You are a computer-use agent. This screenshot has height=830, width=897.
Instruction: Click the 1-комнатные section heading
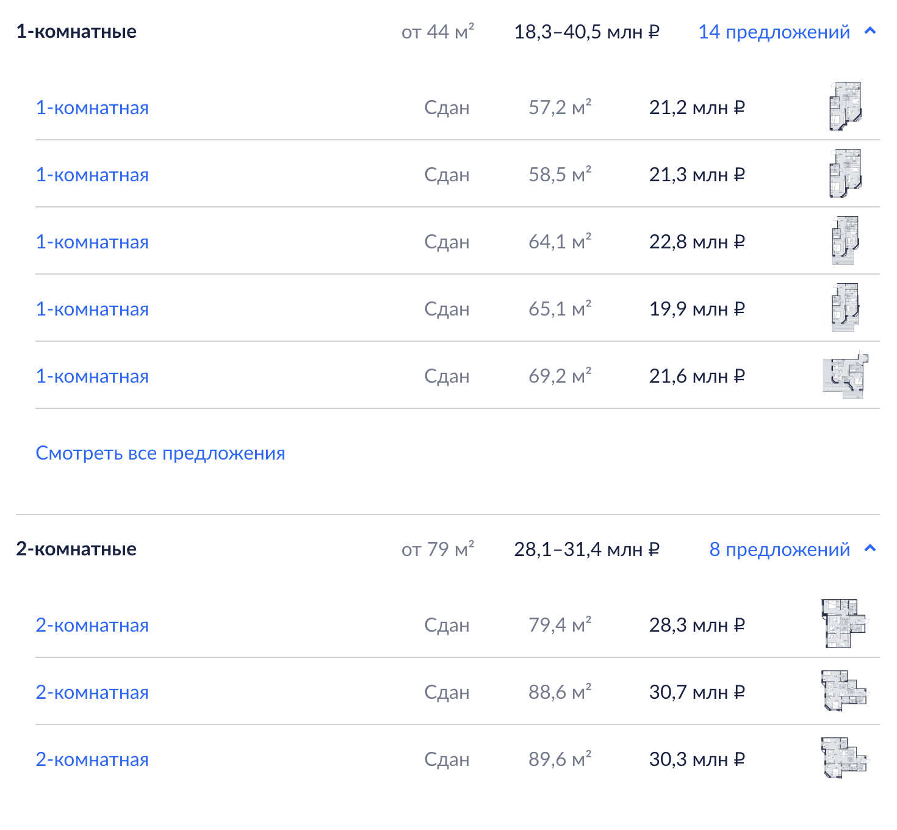(x=76, y=31)
